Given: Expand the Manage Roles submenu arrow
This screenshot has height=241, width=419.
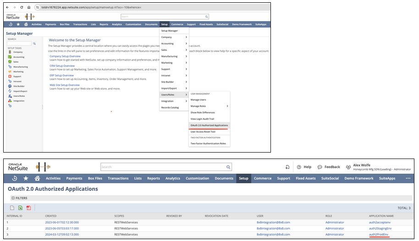Looking at the screenshot, I should (x=227, y=106).
